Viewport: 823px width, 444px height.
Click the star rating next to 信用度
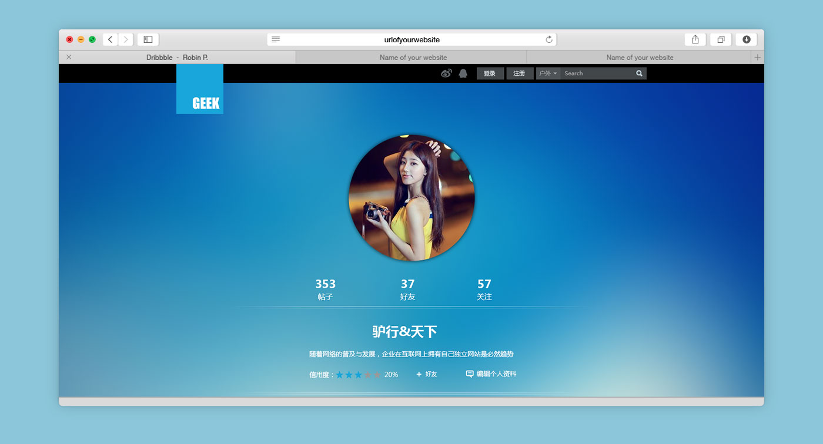click(x=358, y=374)
